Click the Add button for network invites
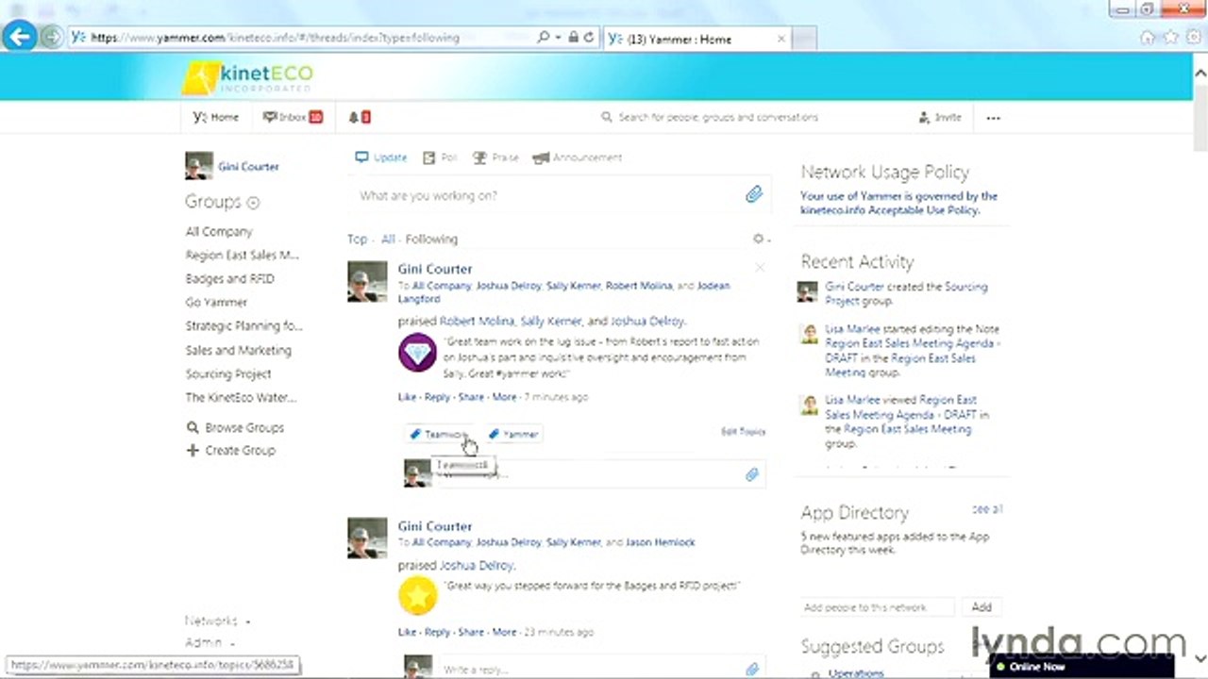 point(981,607)
